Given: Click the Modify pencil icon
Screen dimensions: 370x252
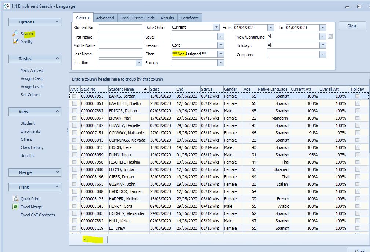Looking at the screenshot, I should point(15,42).
